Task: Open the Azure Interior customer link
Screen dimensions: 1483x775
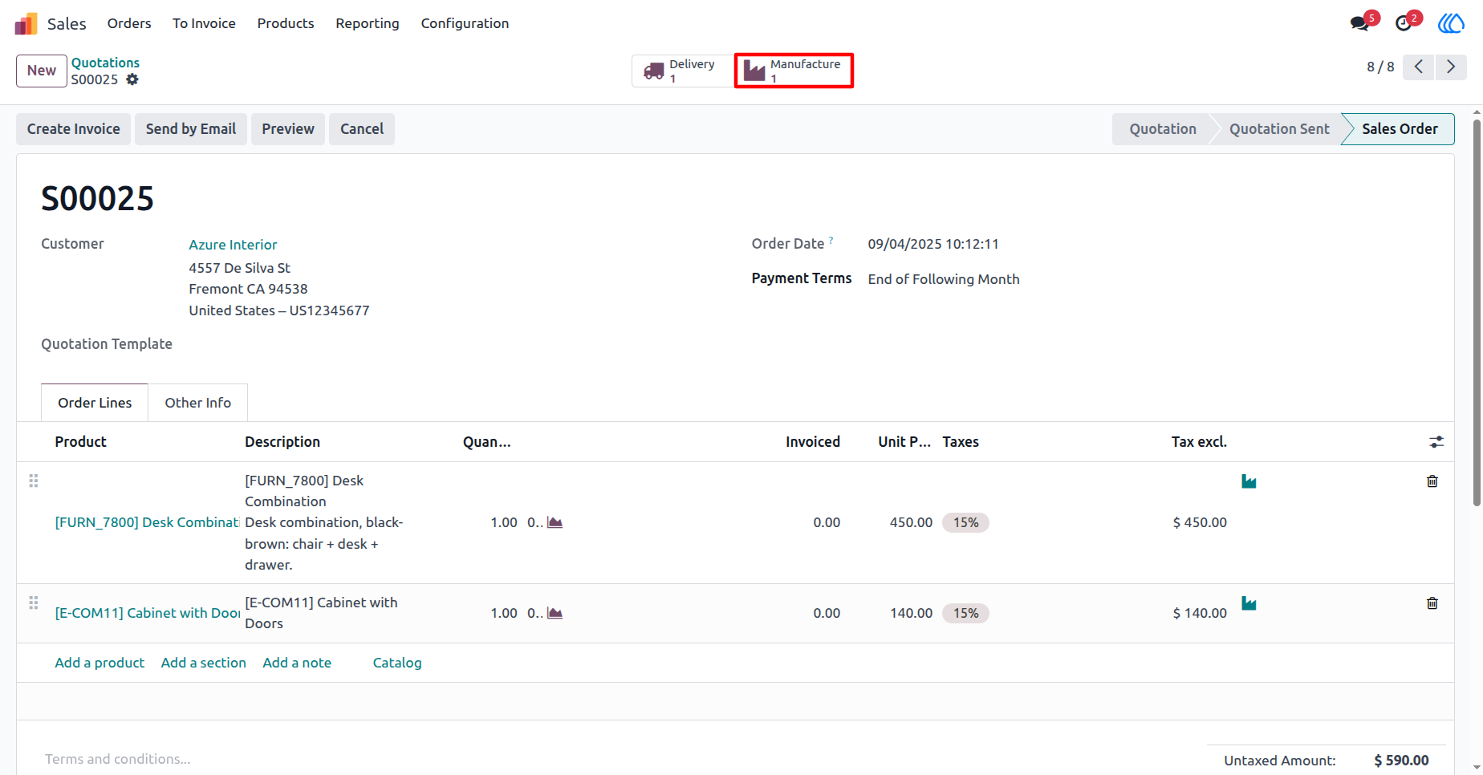Action: (233, 245)
